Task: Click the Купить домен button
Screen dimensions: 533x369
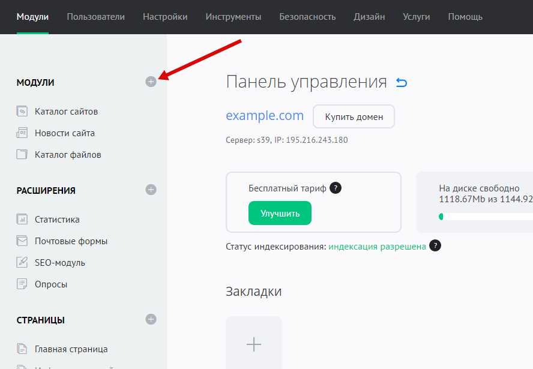Action: pyautogui.click(x=354, y=117)
